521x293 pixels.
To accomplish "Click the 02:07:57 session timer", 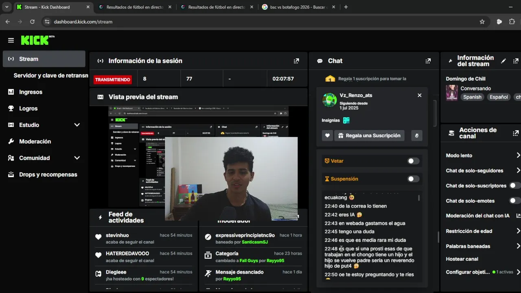I will click(x=283, y=79).
